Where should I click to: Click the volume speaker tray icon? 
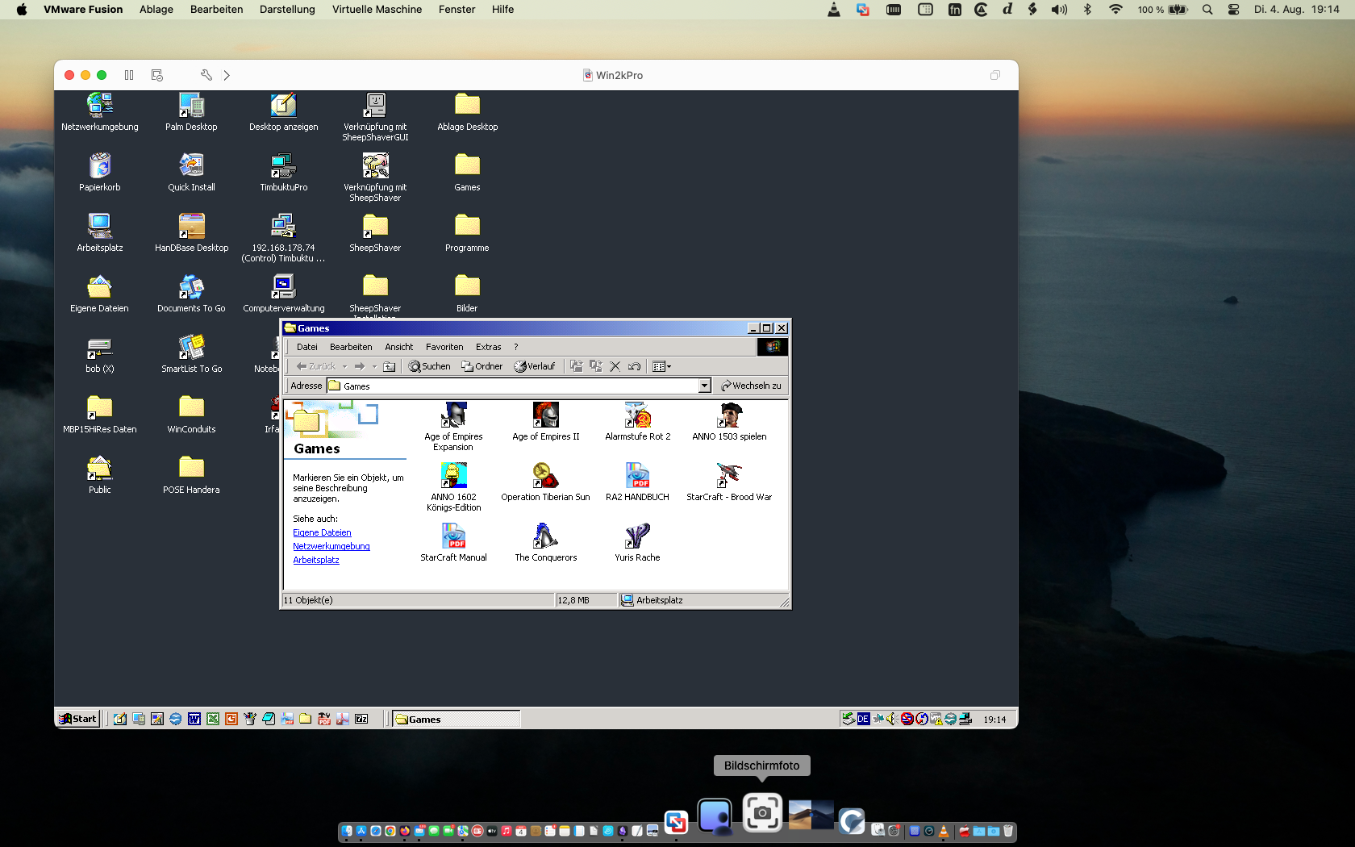pyautogui.click(x=891, y=719)
